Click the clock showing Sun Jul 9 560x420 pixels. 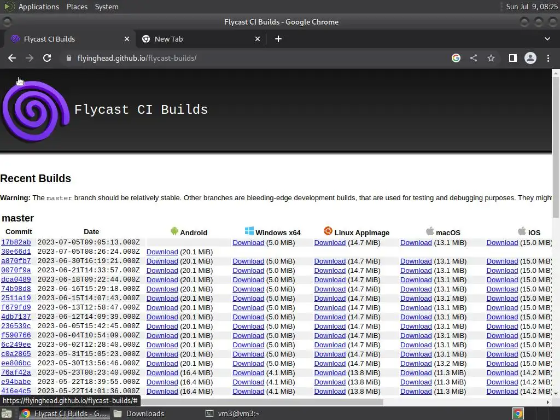tap(532, 7)
